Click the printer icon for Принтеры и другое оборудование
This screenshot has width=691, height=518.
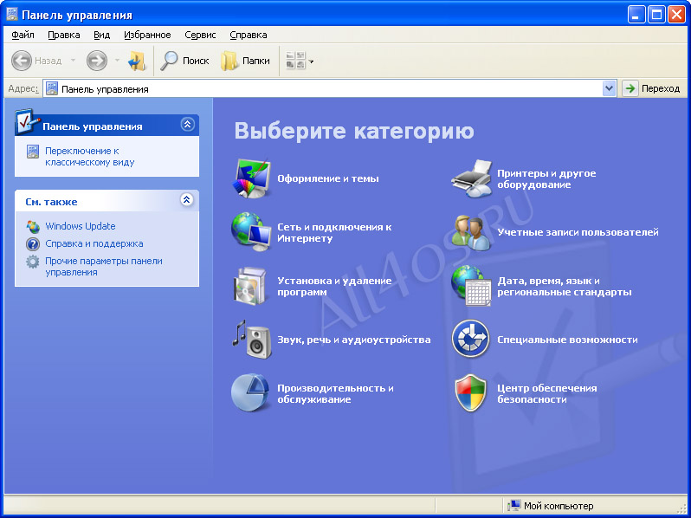tap(471, 178)
